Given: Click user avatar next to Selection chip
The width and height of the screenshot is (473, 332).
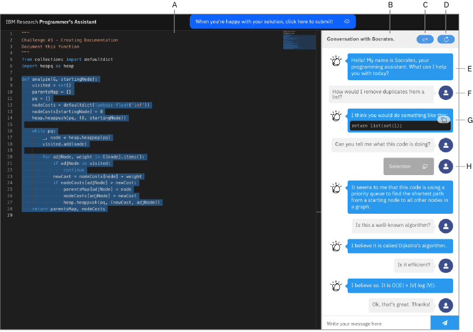Looking at the screenshot, I should [x=446, y=167].
